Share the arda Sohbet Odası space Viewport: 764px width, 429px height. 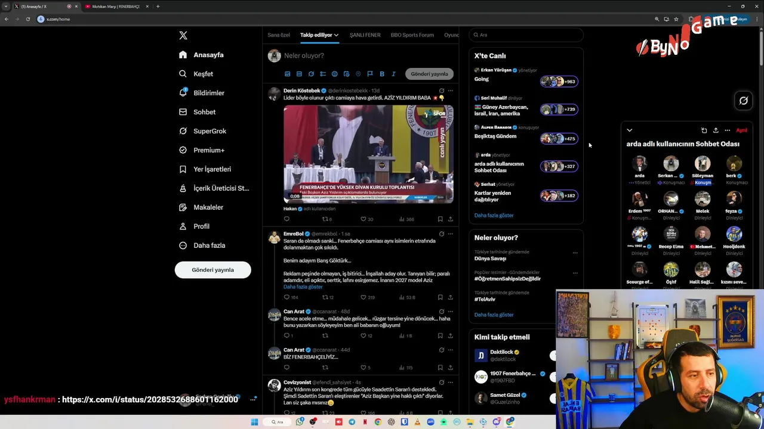pyautogui.click(x=716, y=130)
